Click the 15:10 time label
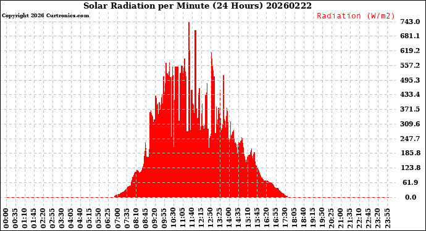The image size is (426, 231). (248, 219)
